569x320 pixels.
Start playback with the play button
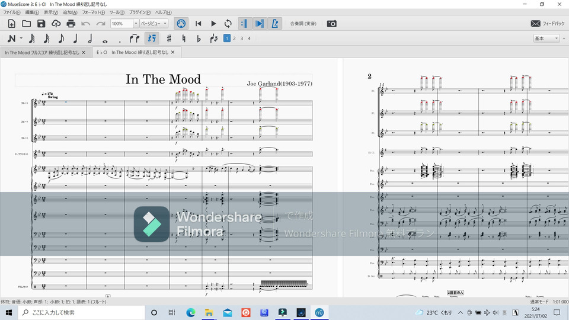click(x=213, y=24)
